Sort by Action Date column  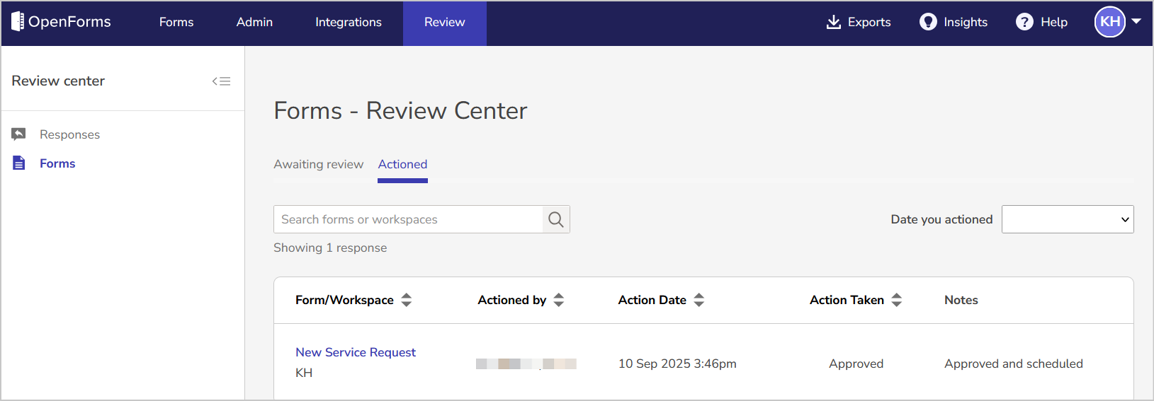pos(699,300)
